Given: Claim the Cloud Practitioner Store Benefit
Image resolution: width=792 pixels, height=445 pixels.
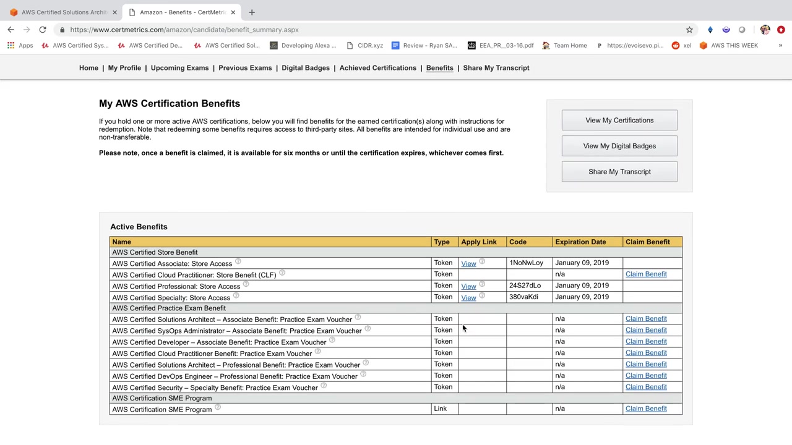Looking at the screenshot, I should (x=645, y=274).
